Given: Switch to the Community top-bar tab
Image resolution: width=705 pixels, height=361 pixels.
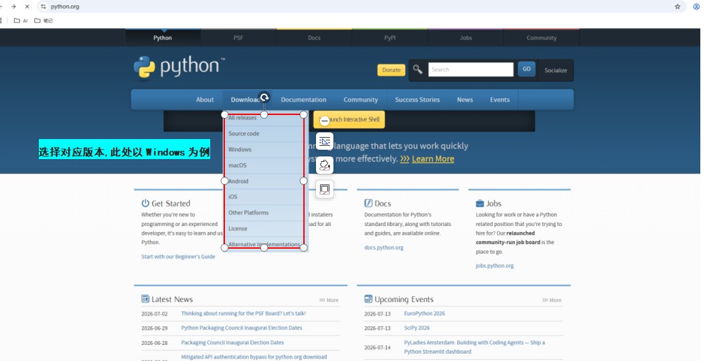Looking at the screenshot, I should [x=542, y=37].
